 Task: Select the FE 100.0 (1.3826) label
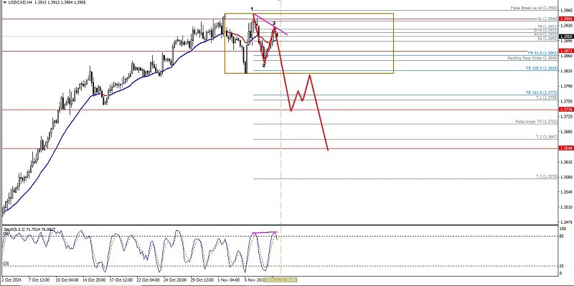542,68
